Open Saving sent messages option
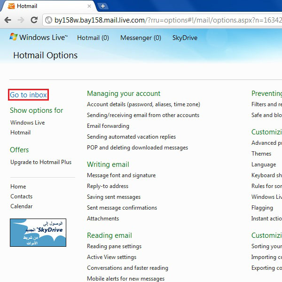 point(114,197)
